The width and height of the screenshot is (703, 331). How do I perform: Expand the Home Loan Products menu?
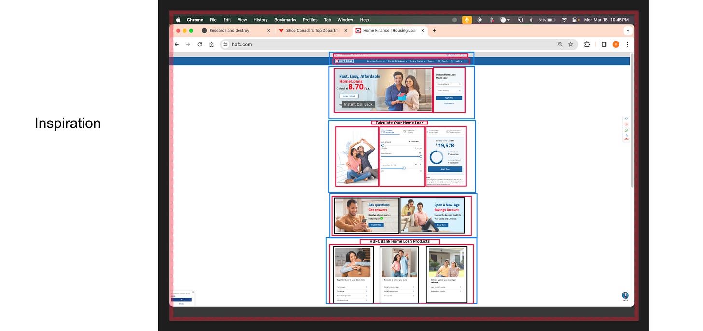(x=376, y=61)
